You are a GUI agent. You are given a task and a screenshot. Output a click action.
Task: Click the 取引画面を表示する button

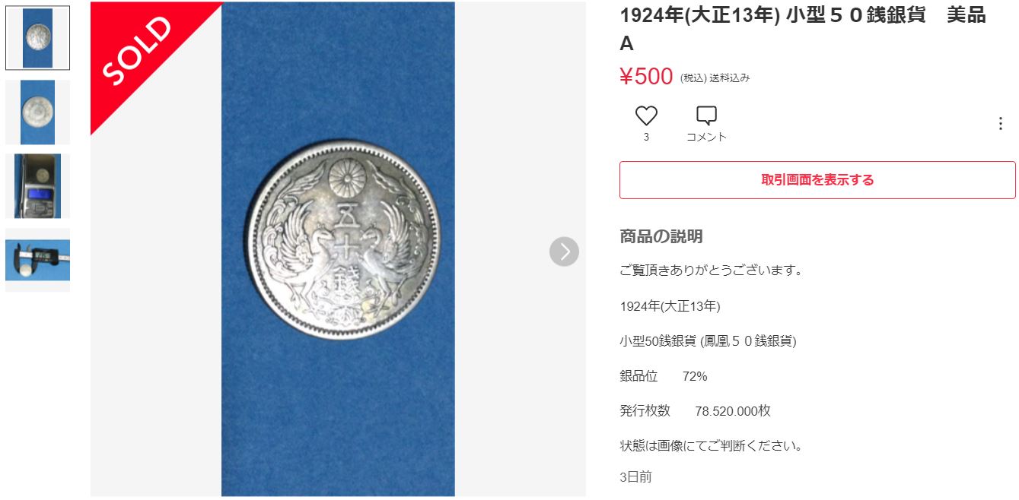[x=817, y=180]
